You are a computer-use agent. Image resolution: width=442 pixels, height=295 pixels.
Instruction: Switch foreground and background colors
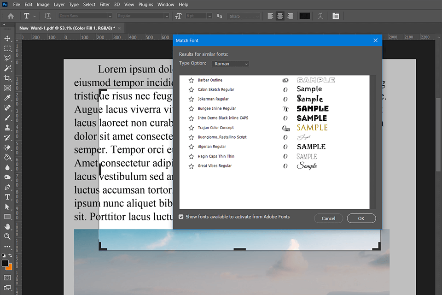(x=10, y=255)
